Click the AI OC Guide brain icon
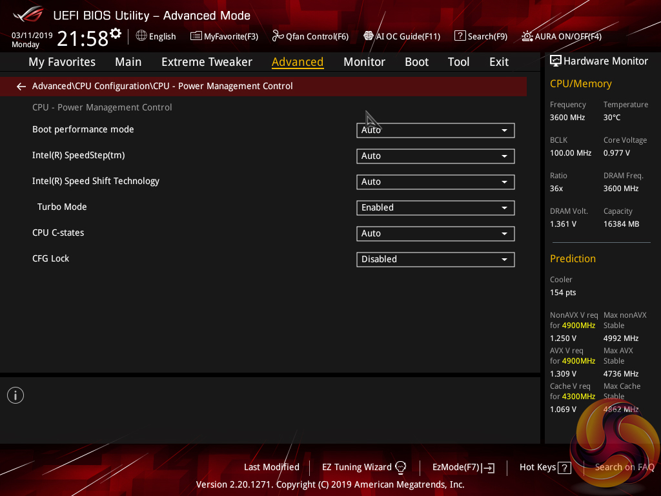The width and height of the screenshot is (661, 496). point(369,36)
